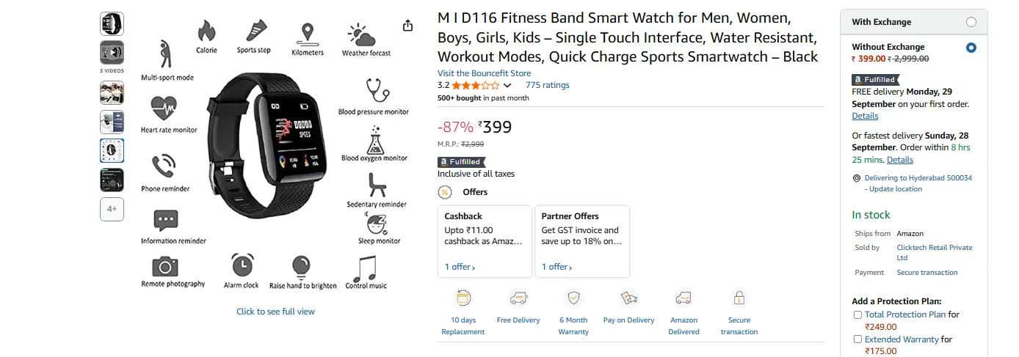Check the Total Protection Plan checkbox

click(857, 314)
